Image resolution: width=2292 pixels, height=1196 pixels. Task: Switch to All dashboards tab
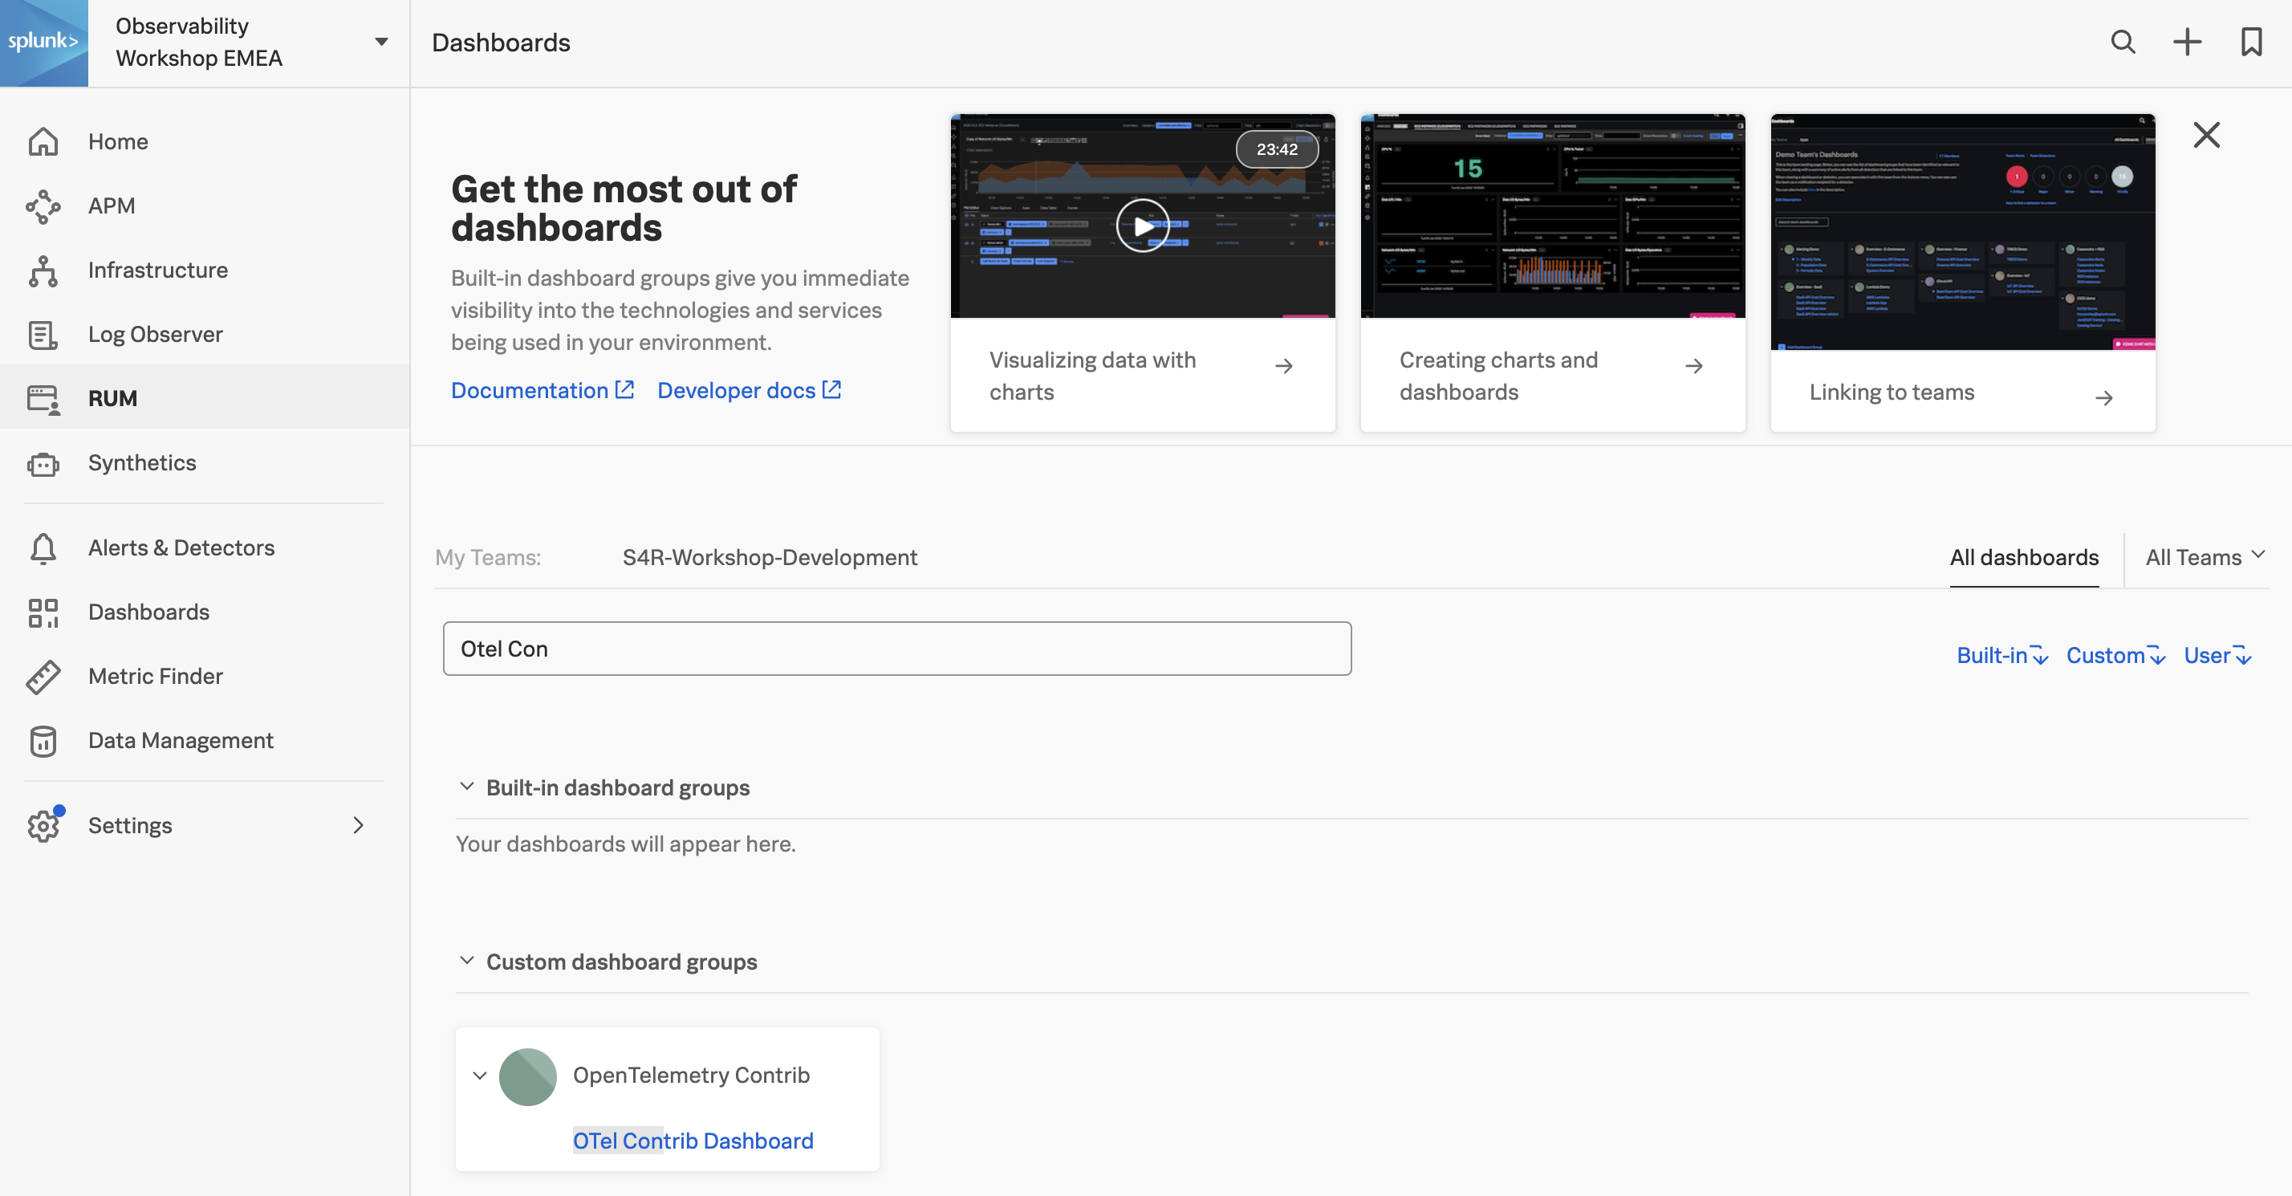pyautogui.click(x=2026, y=556)
